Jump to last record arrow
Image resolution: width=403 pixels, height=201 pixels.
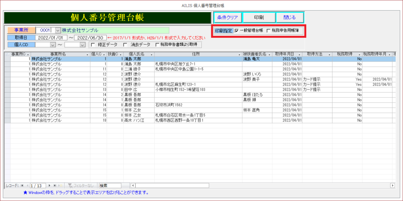click(54, 185)
